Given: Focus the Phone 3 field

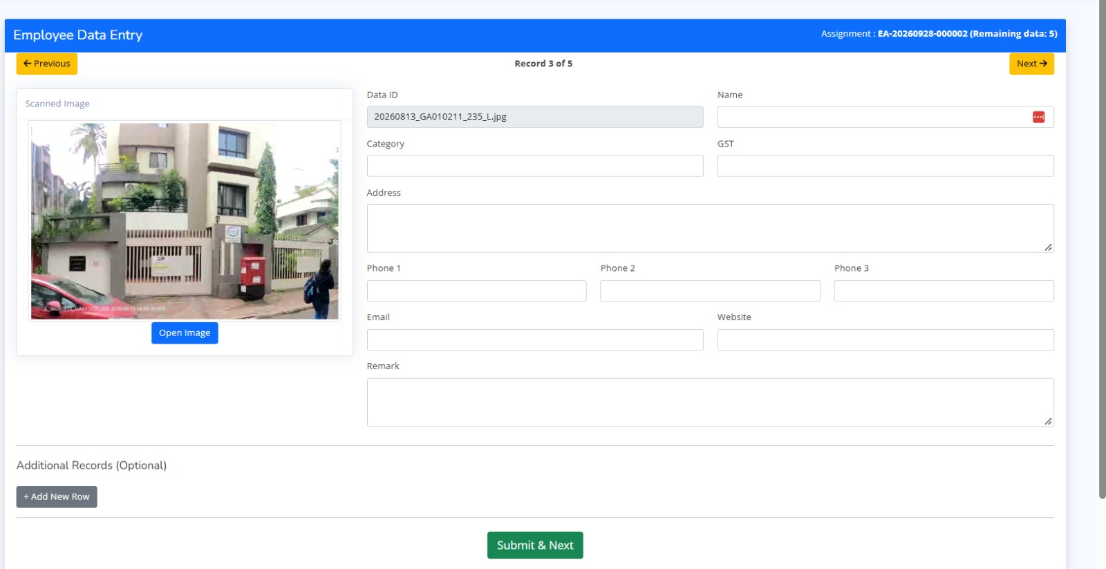Looking at the screenshot, I should [944, 291].
